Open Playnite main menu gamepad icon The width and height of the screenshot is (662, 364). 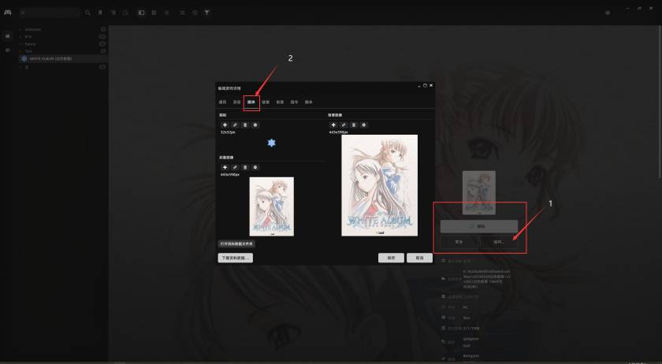(x=7, y=13)
